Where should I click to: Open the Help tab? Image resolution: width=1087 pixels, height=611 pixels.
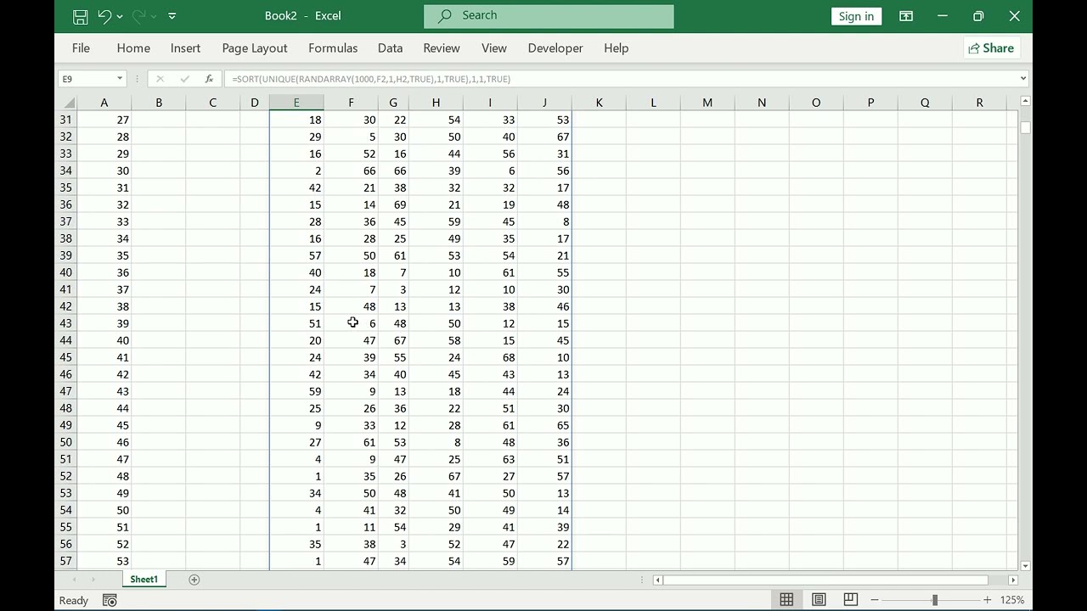click(x=617, y=48)
